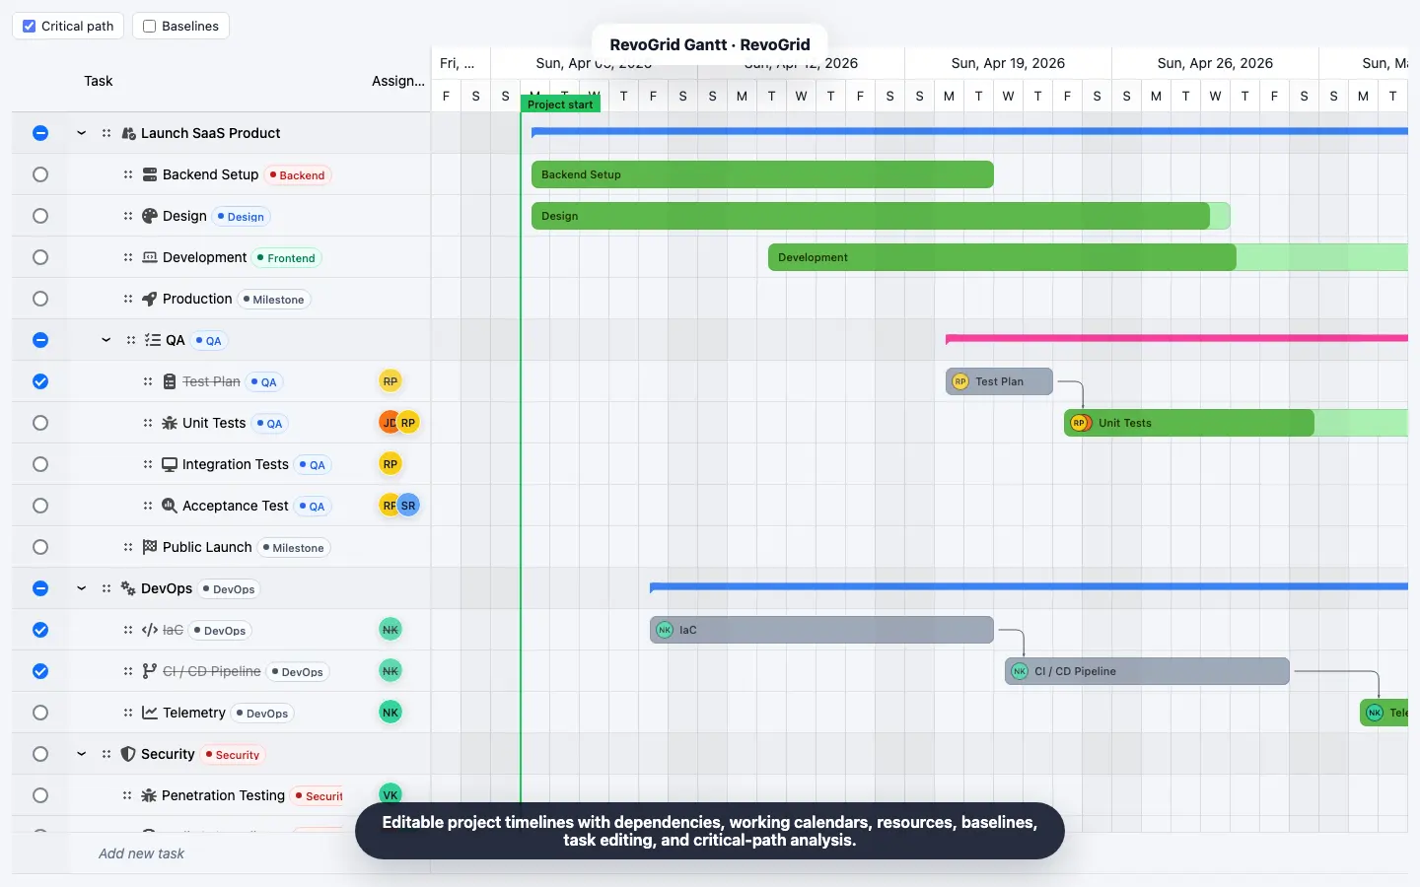Click the Integration Tests task name
The width and height of the screenshot is (1420, 887).
[x=236, y=464]
